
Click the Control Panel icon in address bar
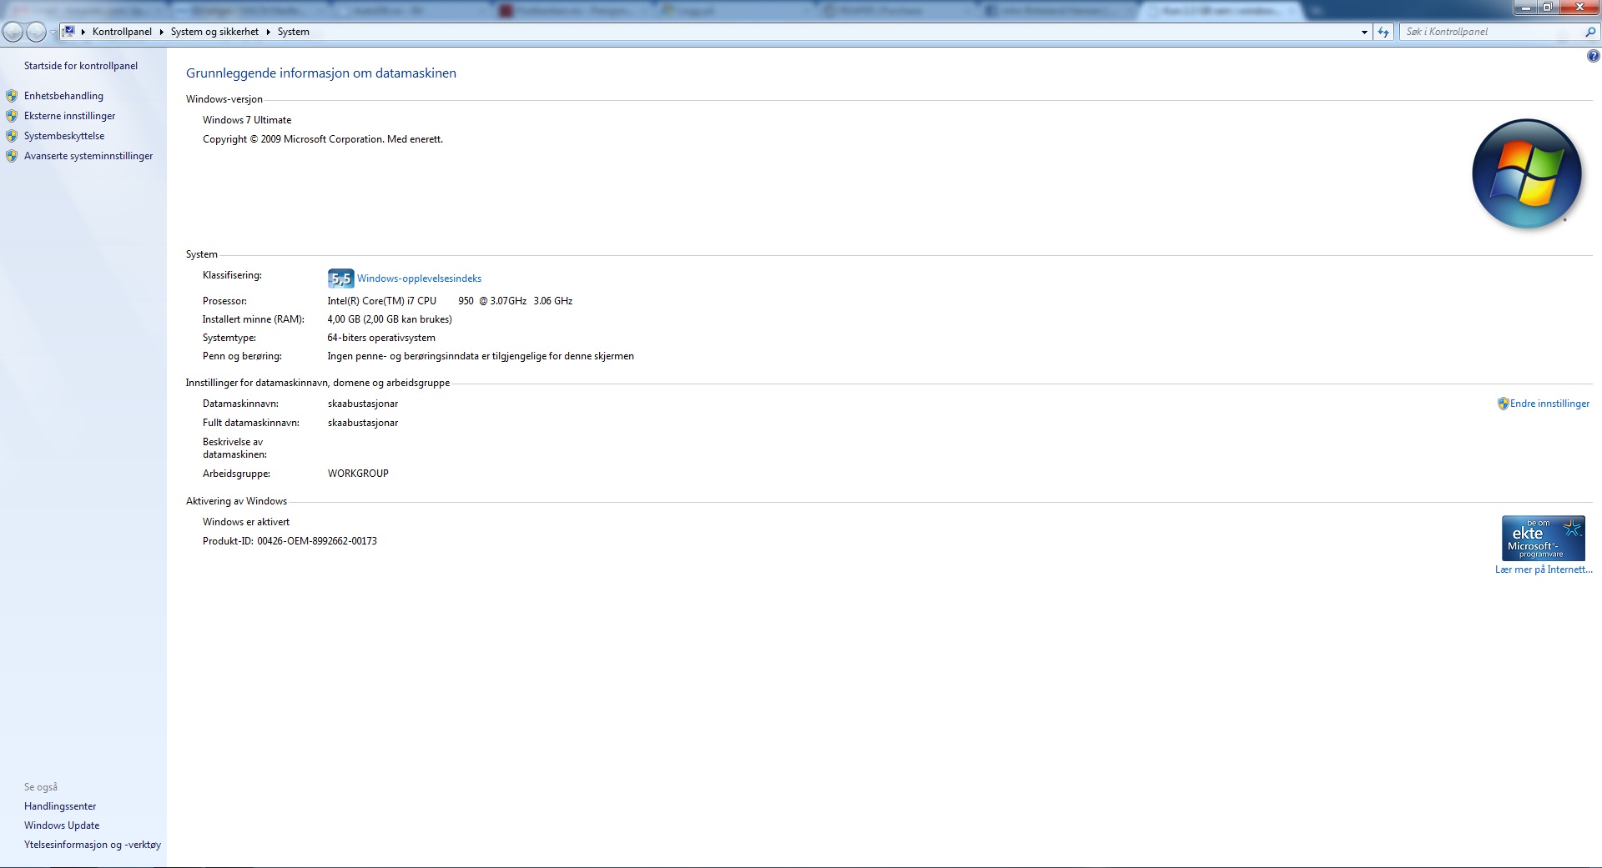(69, 32)
